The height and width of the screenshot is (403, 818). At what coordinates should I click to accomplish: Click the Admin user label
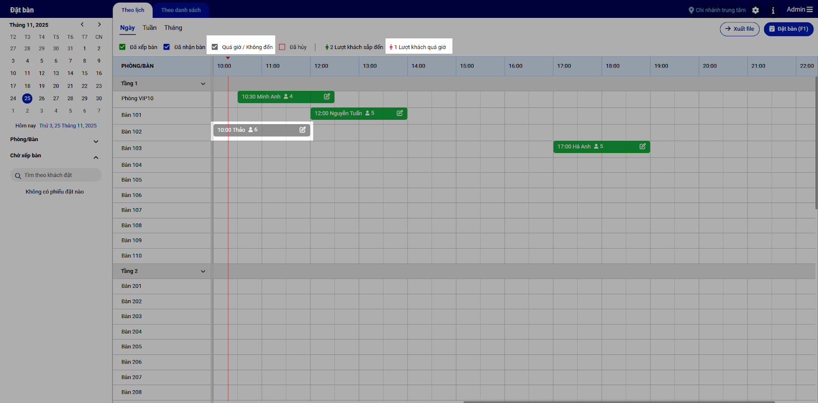pos(796,10)
